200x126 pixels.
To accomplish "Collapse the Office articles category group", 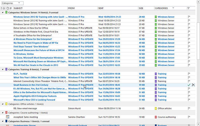I will [x=3, y=104].
